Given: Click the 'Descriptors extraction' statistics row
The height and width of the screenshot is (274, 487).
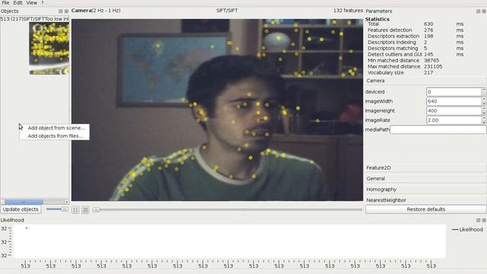Looking at the screenshot, I should (x=415, y=36).
